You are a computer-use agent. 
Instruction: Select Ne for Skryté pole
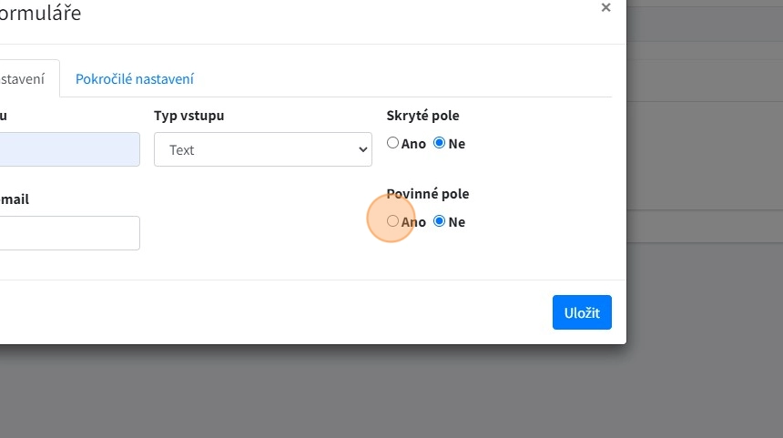440,143
